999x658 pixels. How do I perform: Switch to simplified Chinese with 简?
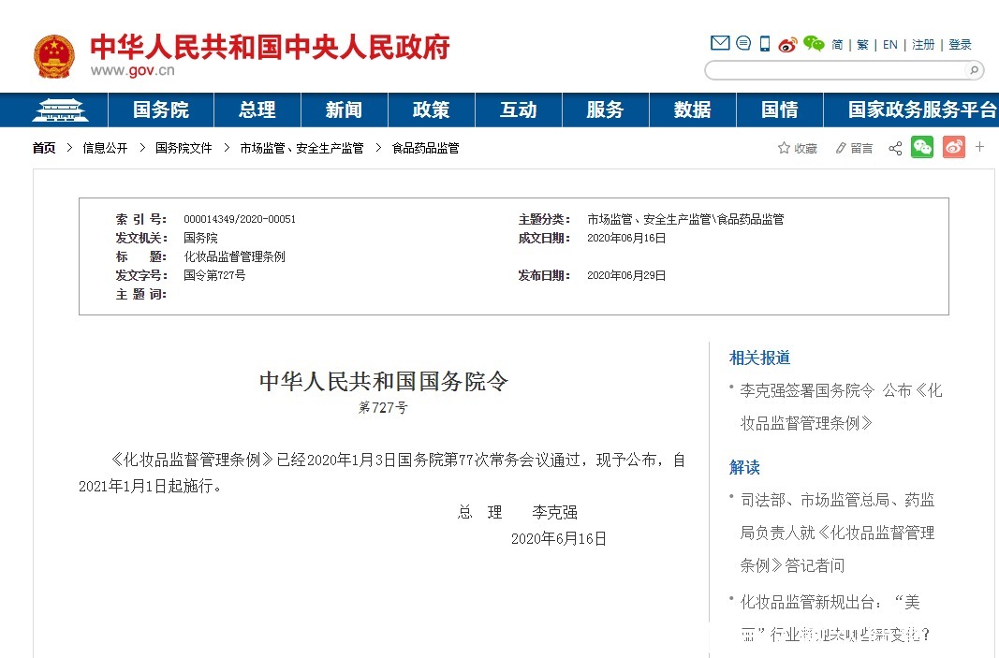coord(837,45)
